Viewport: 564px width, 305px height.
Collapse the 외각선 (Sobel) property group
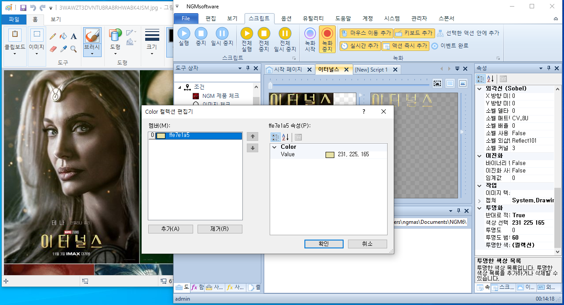[x=480, y=88]
